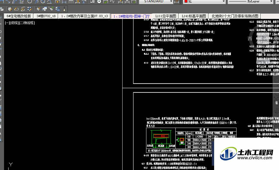279x170 pixels.
Task: Click the Dimension Edit tool
Action: point(121,2)
